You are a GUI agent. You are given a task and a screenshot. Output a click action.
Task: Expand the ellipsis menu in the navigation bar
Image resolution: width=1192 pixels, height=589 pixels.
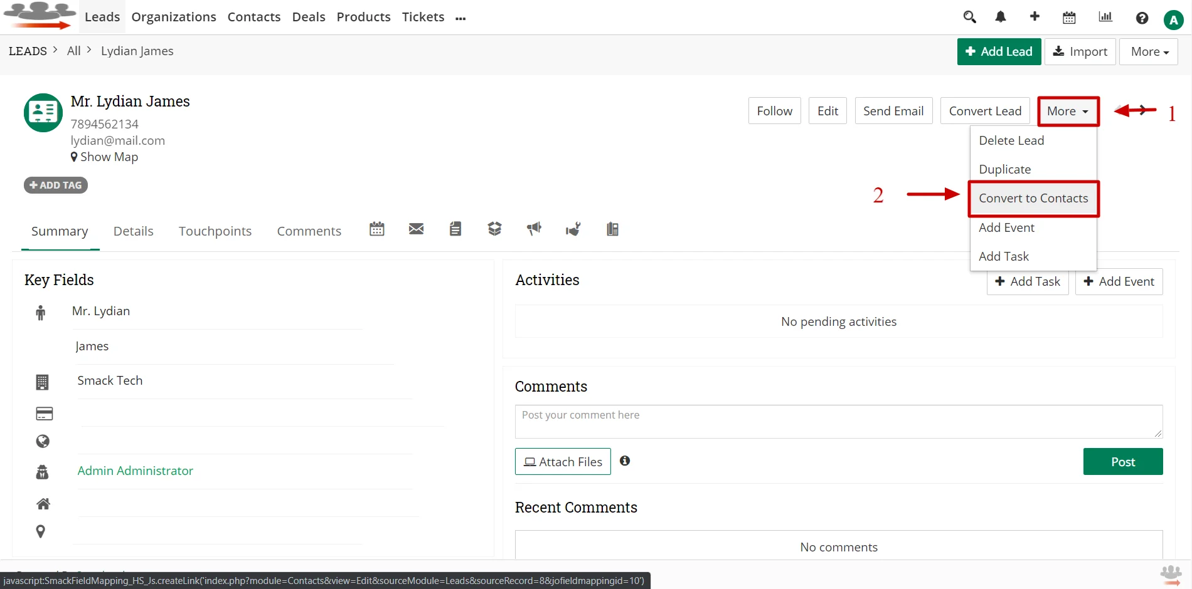[x=461, y=17]
